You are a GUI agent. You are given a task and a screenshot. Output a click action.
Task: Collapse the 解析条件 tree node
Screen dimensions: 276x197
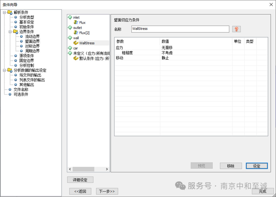pos(4,13)
